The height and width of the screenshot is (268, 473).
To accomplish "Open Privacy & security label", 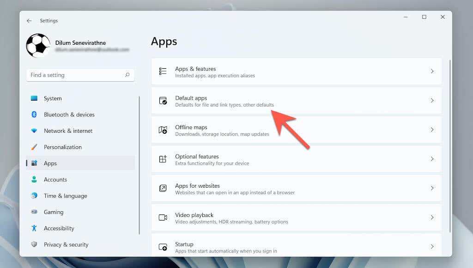I will [x=66, y=244].
